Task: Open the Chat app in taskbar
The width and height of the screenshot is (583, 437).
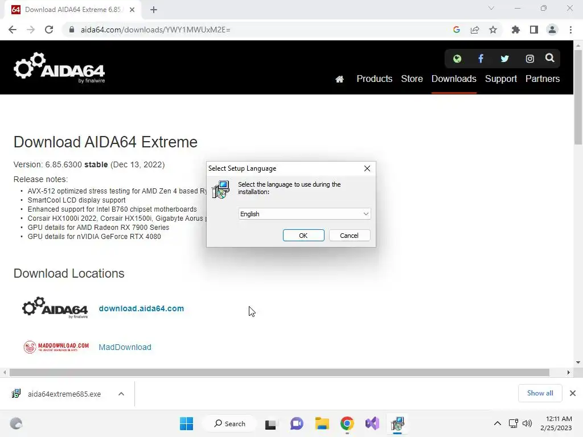Action: coord(296,423)
